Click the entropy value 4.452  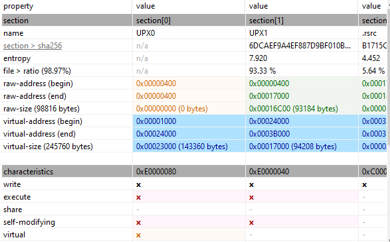371,58
